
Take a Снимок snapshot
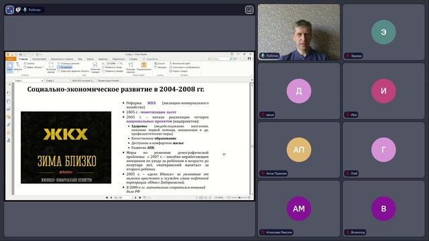click(29, 64)
